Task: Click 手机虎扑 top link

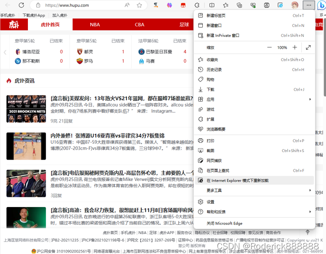Action: click(x=8, y=15)
